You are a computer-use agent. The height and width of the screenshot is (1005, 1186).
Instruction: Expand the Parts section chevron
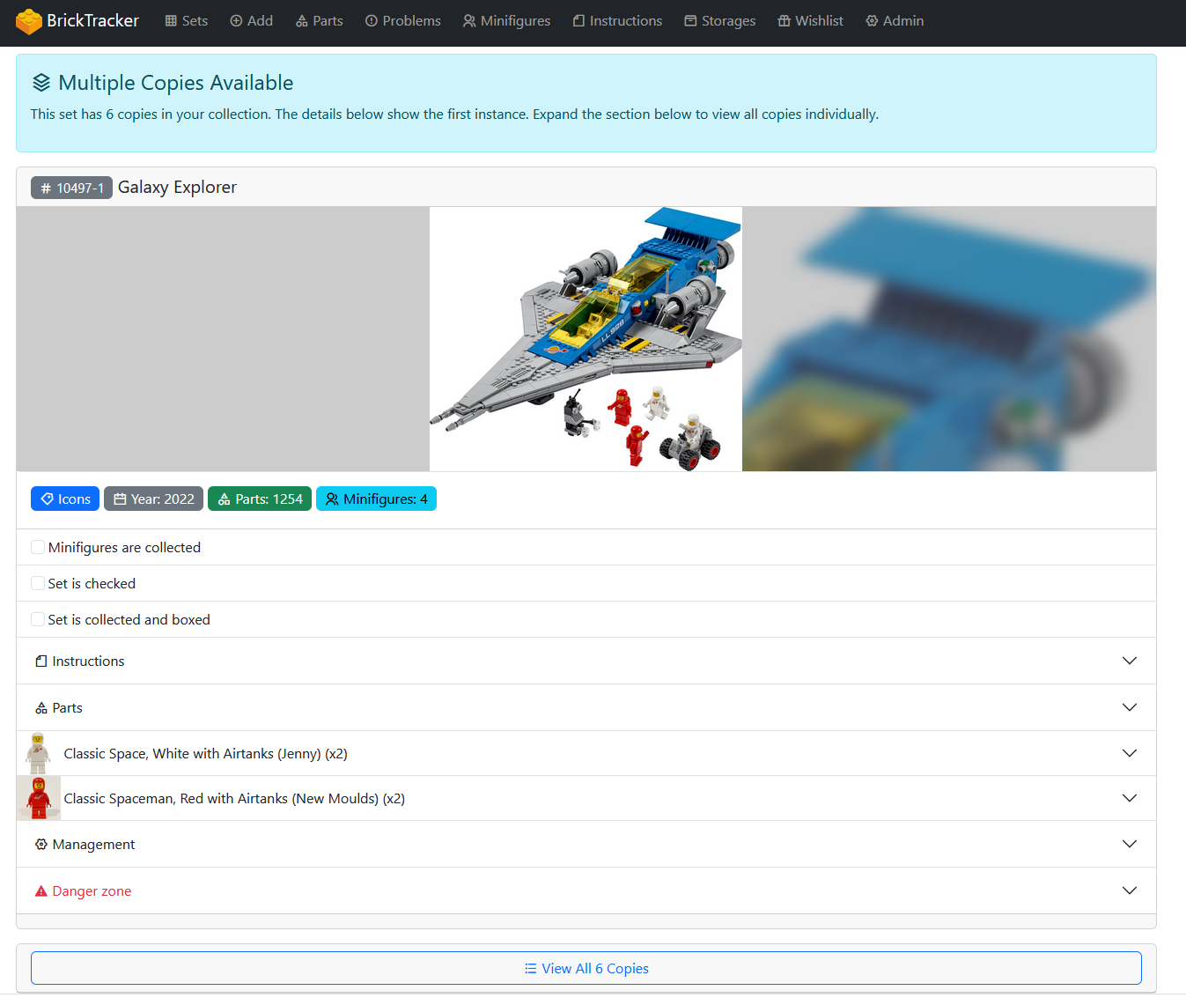(1130, 707)
